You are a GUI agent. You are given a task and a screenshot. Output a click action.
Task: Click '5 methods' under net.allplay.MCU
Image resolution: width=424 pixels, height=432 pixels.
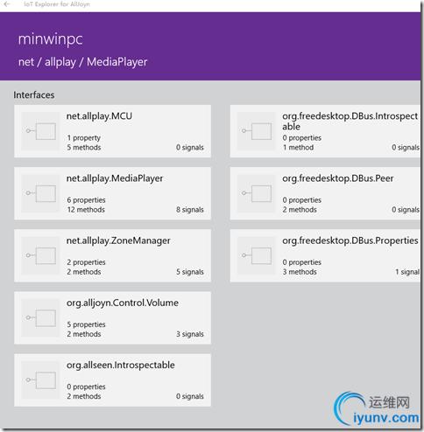click(x=84, y=148)
